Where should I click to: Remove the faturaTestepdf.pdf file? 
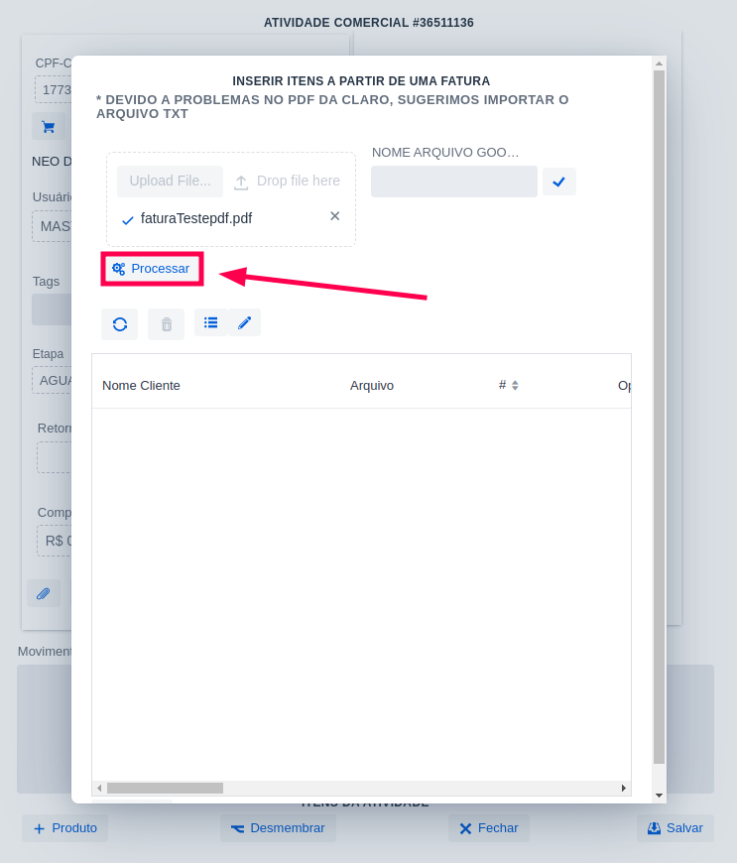click(334, 216)
